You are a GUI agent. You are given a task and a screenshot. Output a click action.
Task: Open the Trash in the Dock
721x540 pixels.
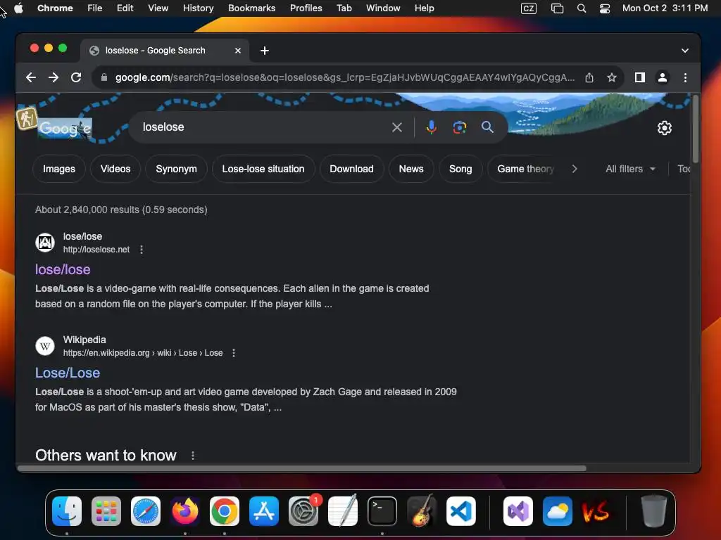pos(654,511)
